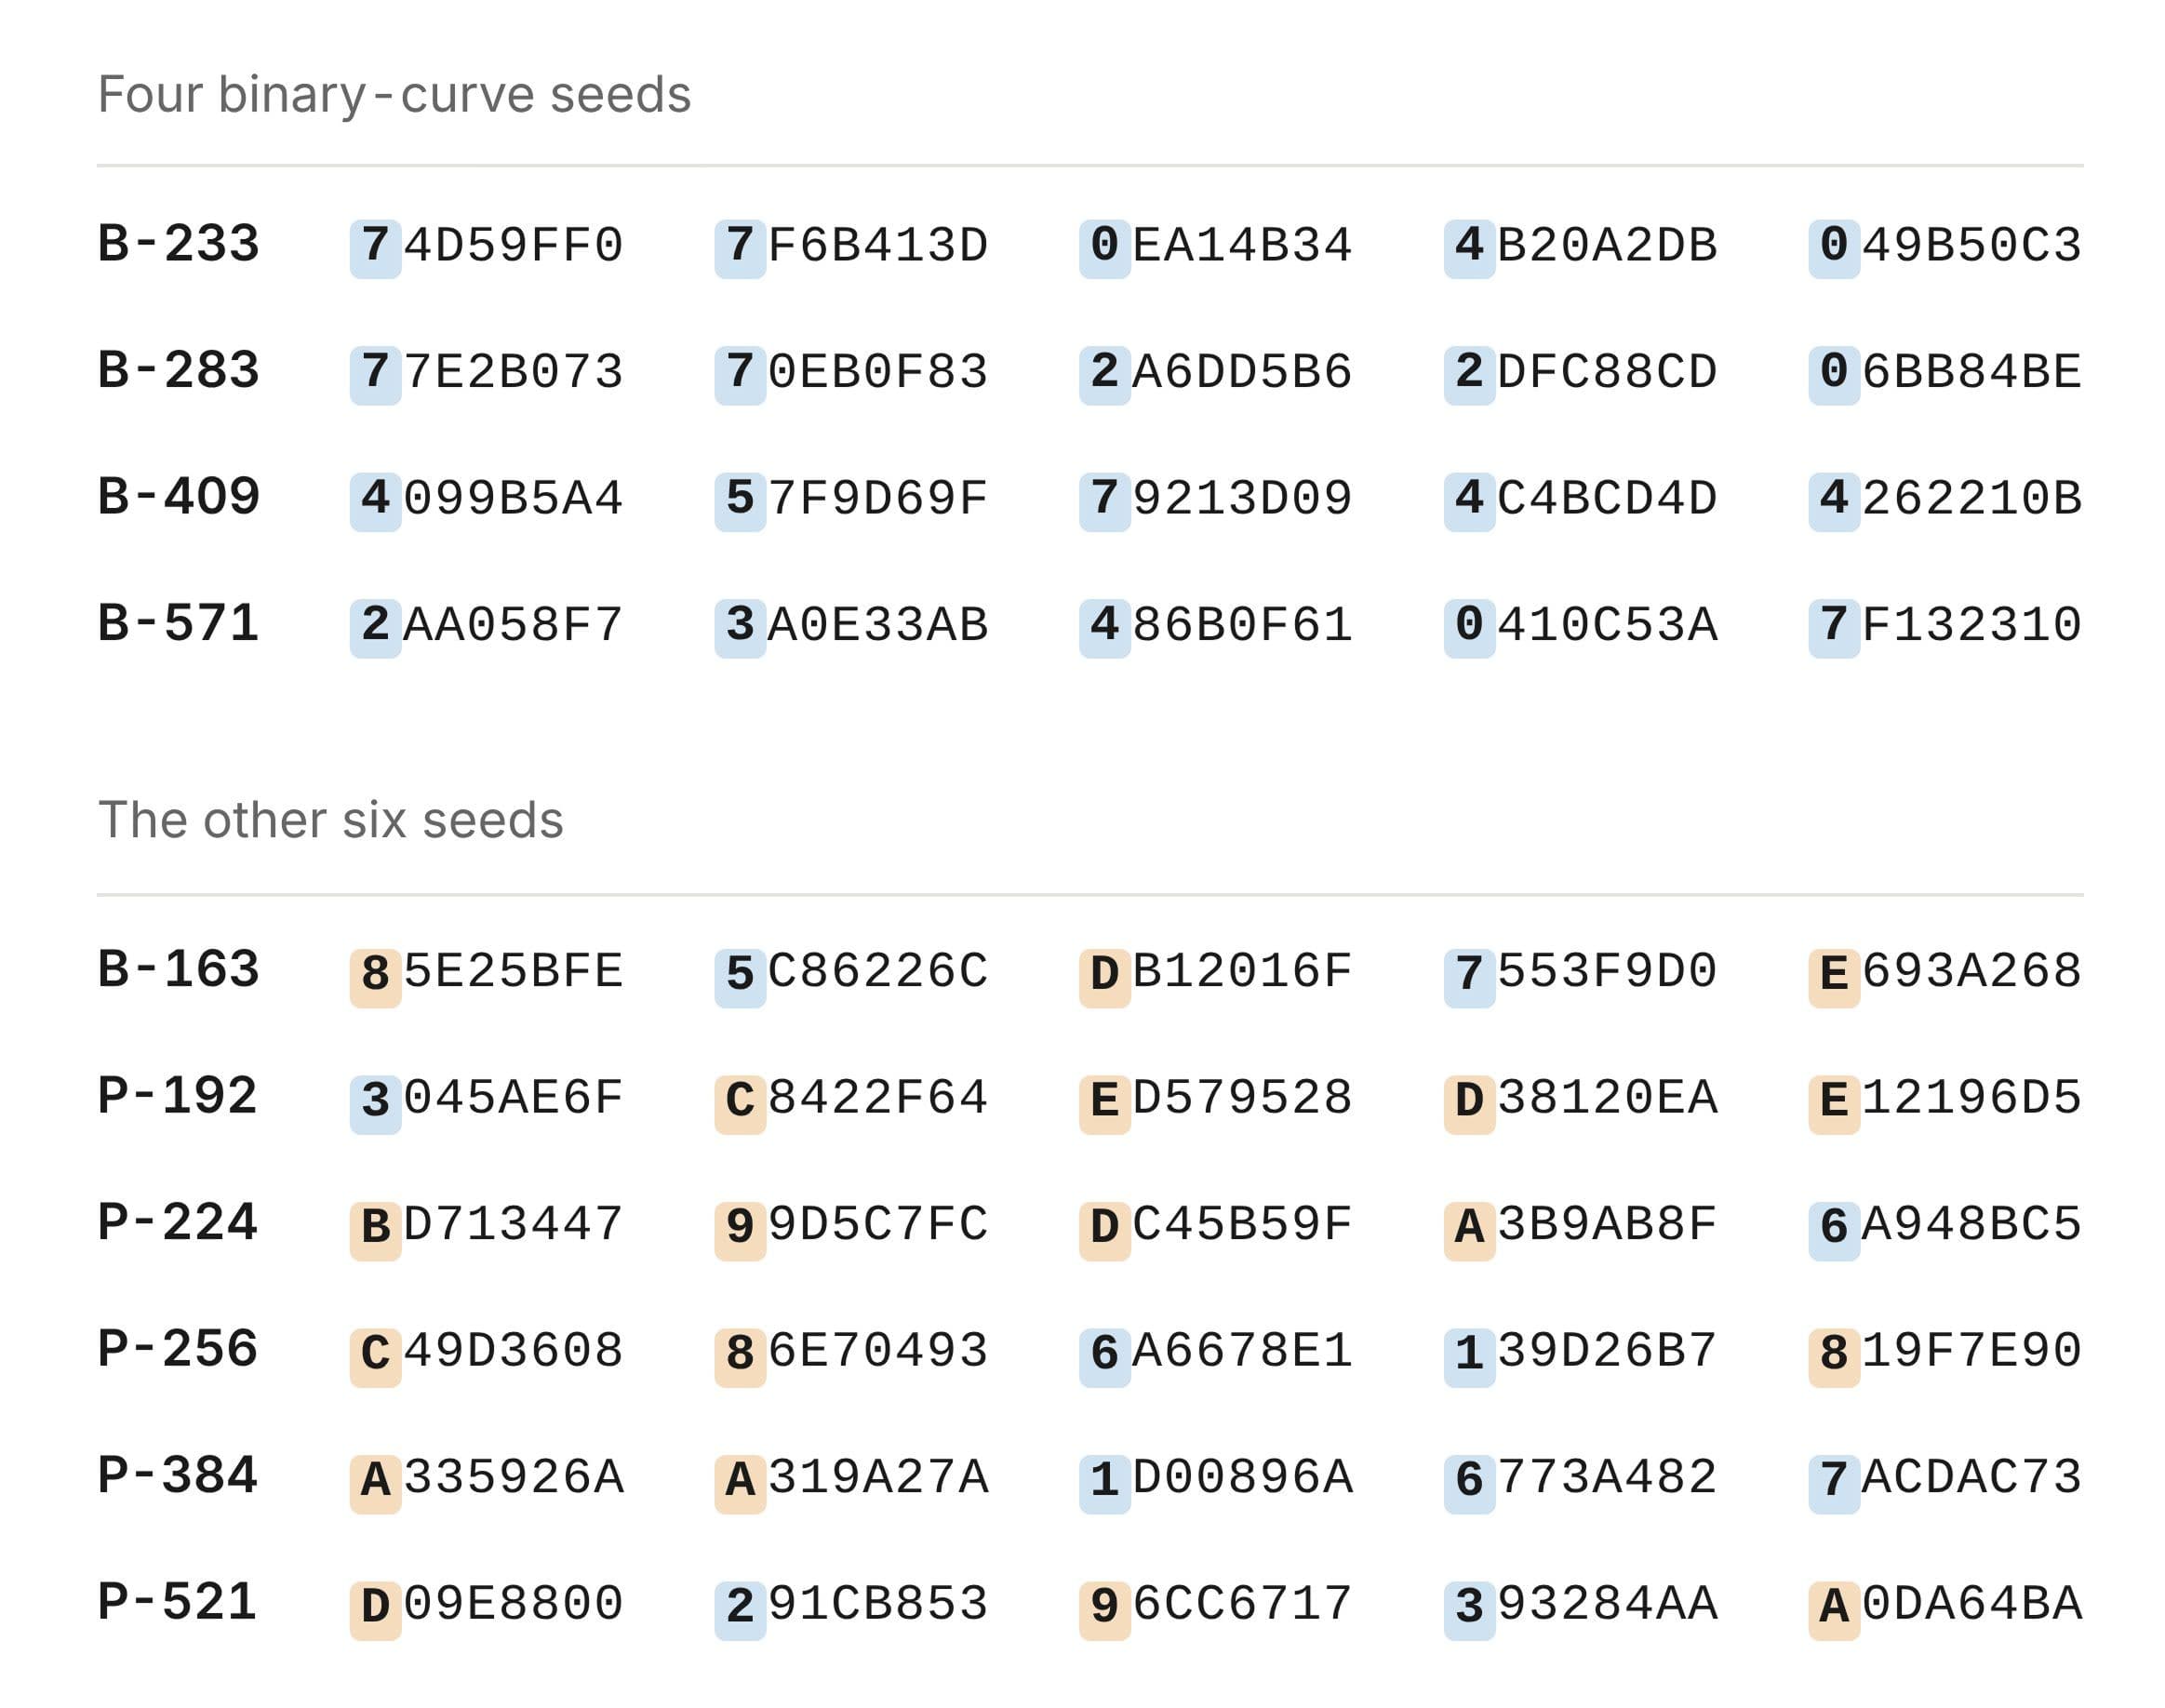Select hex word 79213D09 in B-409
This screenshot has height=1708, width=2165.
pos(1215,500)
